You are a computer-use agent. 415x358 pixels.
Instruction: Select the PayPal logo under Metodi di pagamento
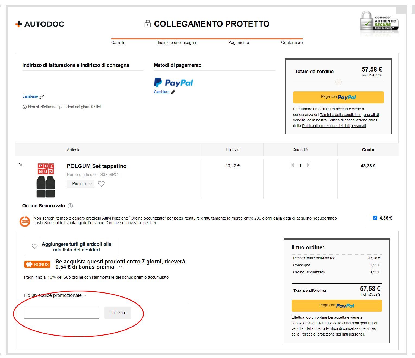[x=173, y=82]
